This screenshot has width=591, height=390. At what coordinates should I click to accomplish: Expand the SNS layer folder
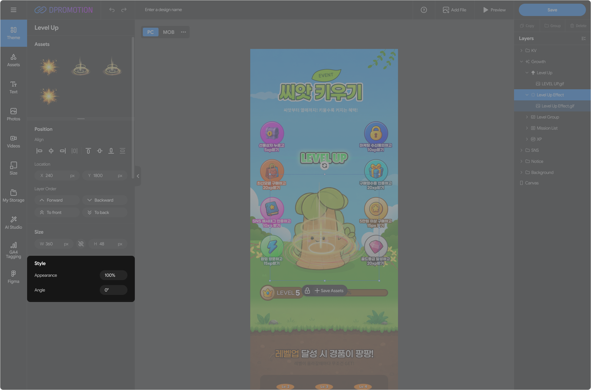click(521, 150)
